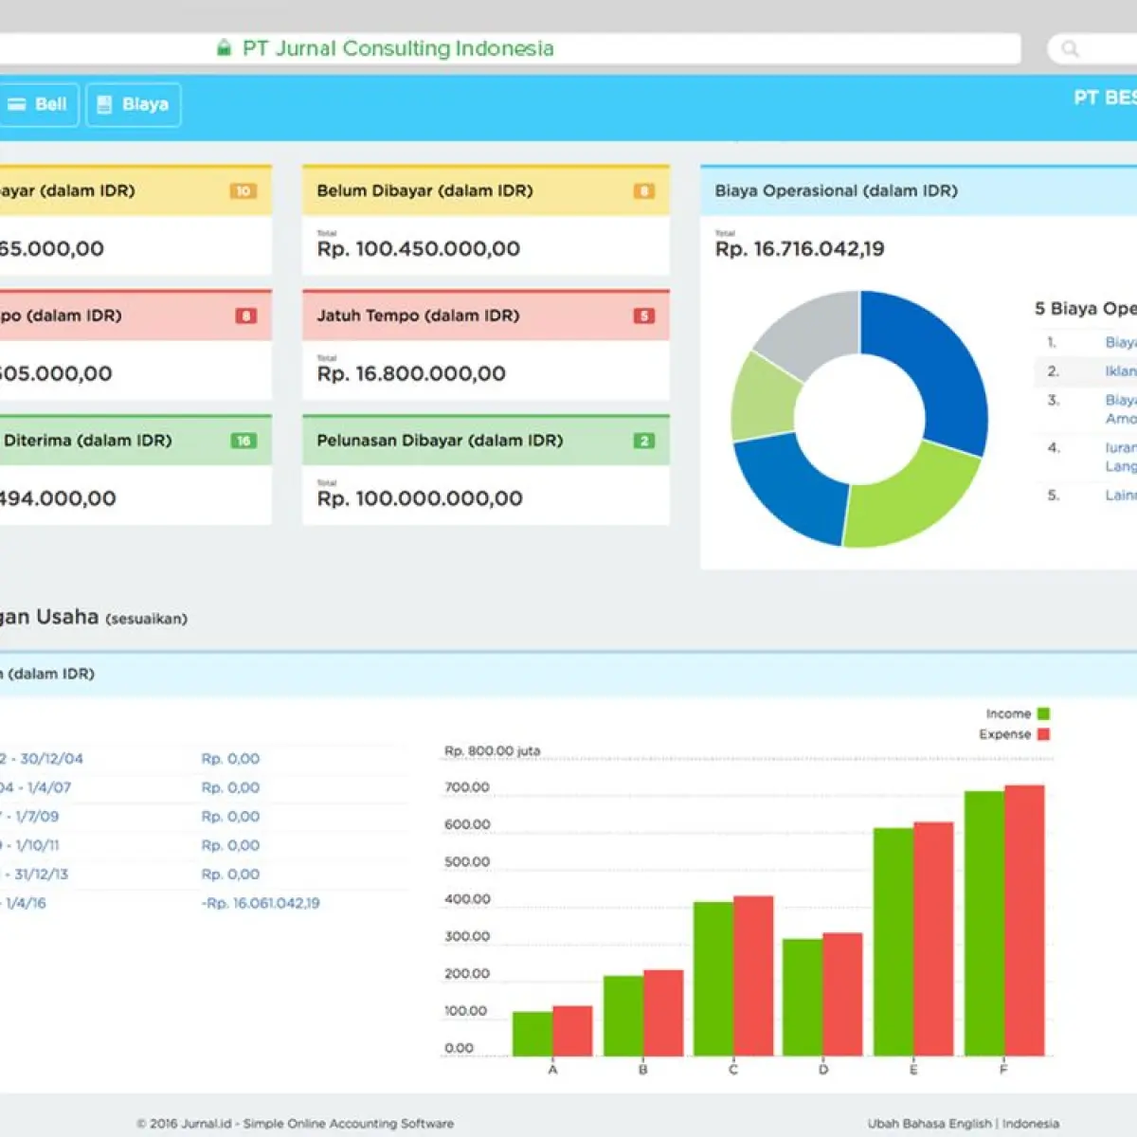Image resolution: width=1137 pixels, height=1137 pixels.
Task: Click the green badge showing 16
Action: point(244,441)
